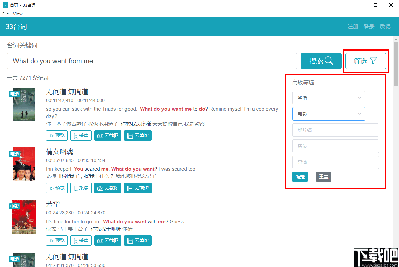This screenshot has height=267, width=399.
Task: Click the title 无间道 無間道 at 00:11:42
Action: click(67, 92)
